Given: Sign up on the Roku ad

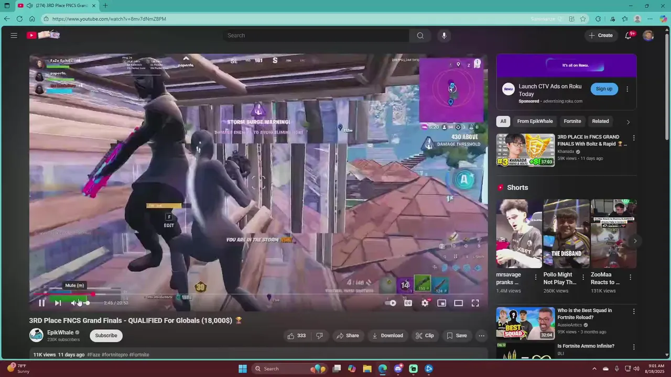Looking at the screenshot, I should 604,89.
